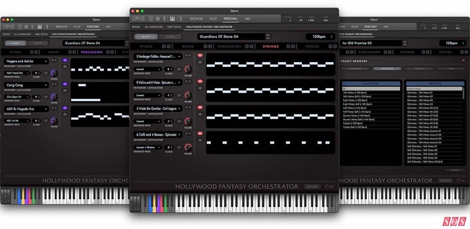Click the BYPASS button in right window
The height and width of the screenshot is (229, 470).
pos(445,181)
